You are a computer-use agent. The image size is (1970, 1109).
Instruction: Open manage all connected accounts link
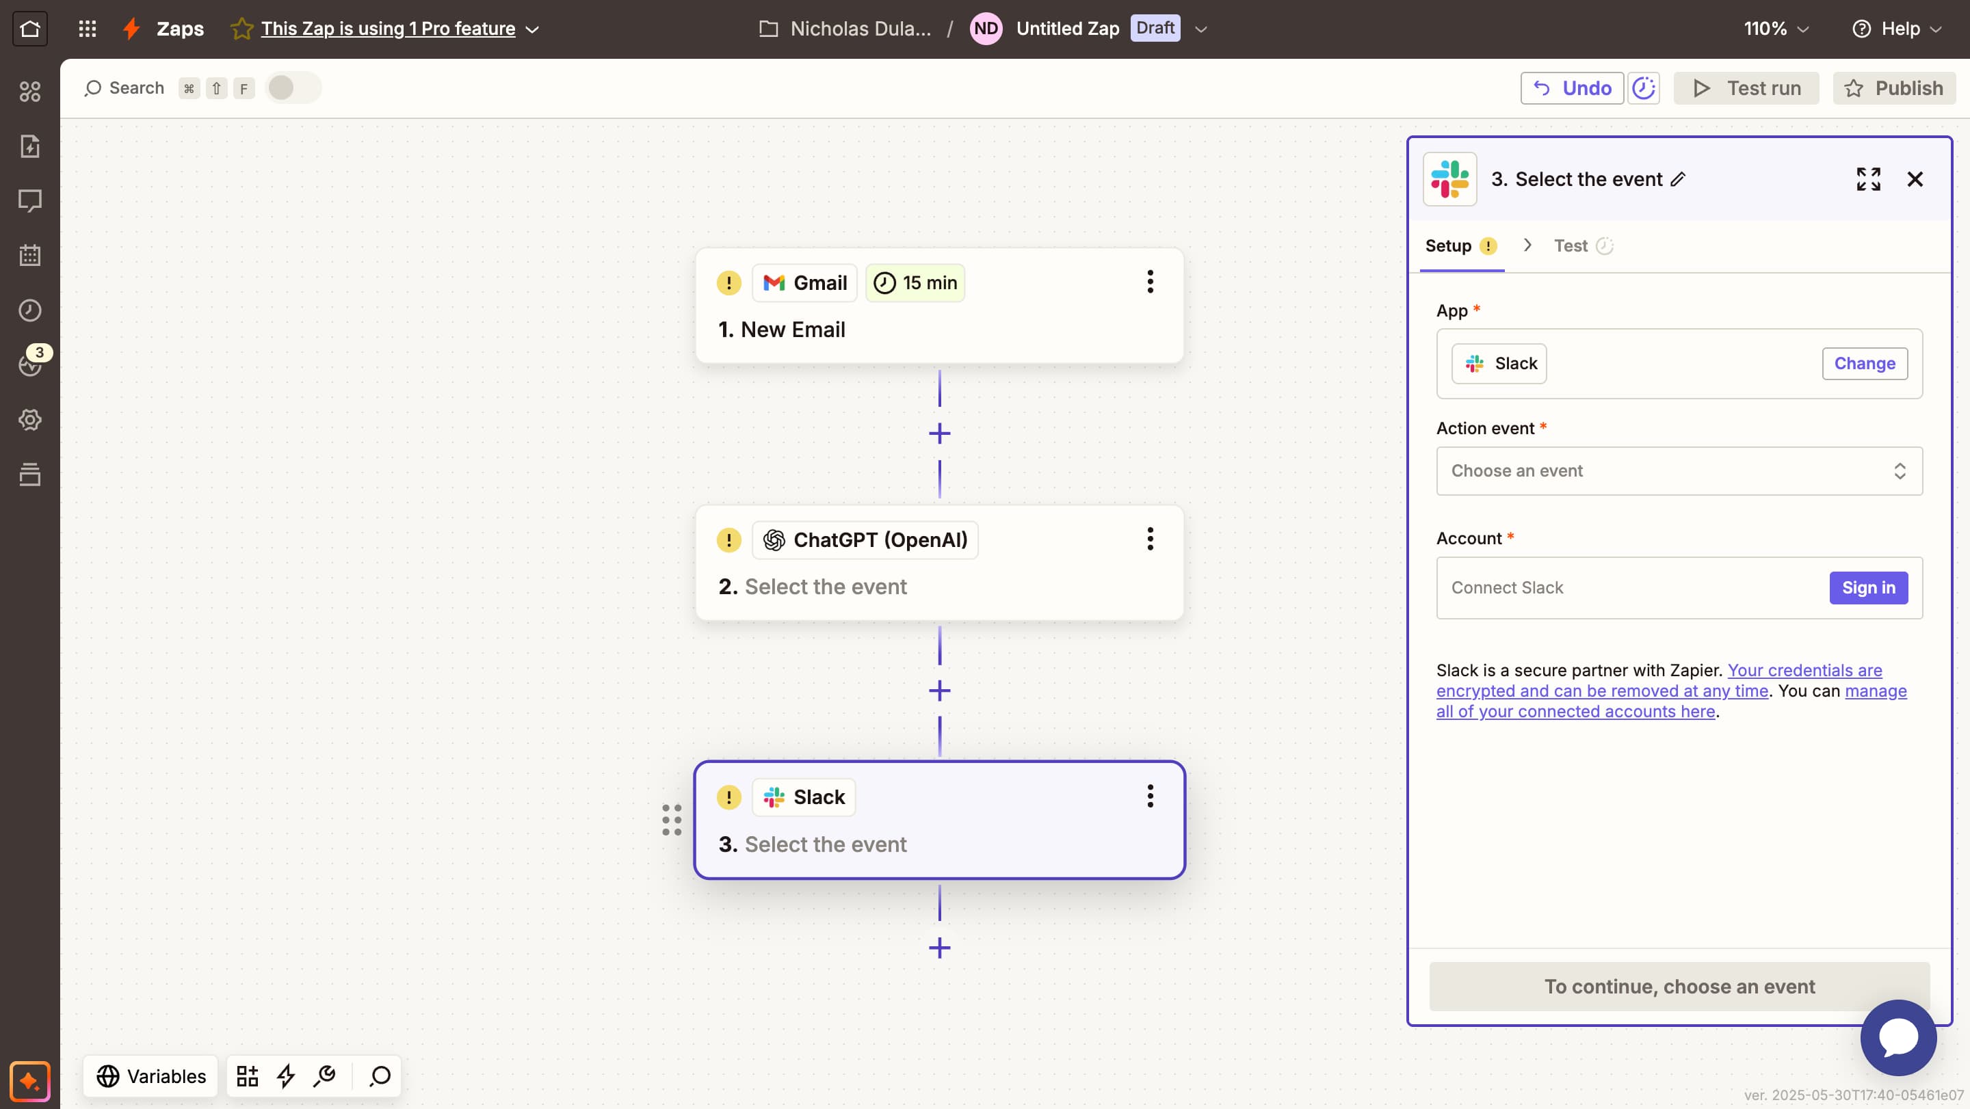click(x=1671, y=701)
